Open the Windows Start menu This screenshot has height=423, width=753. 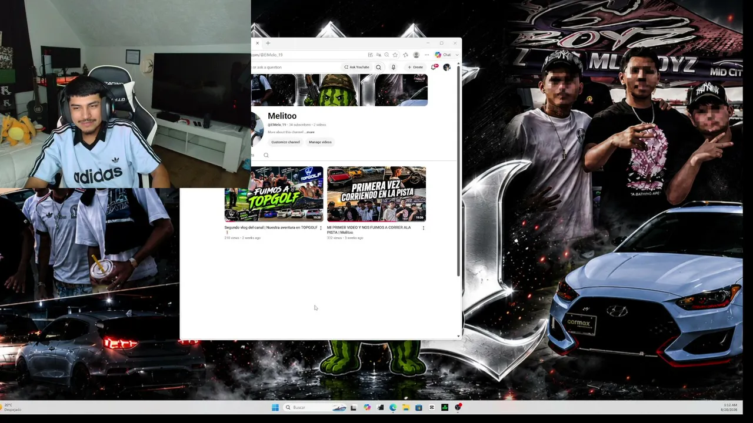275,408
